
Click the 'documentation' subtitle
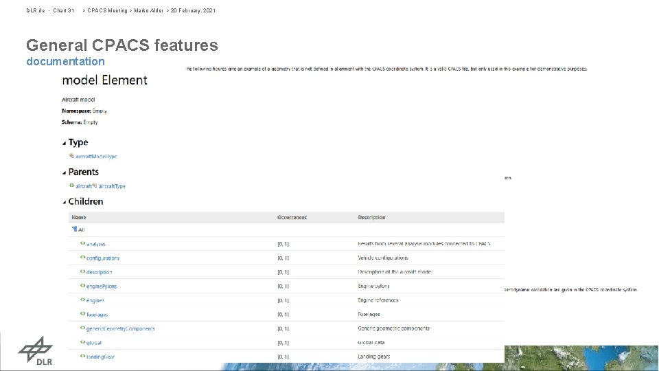66,61
